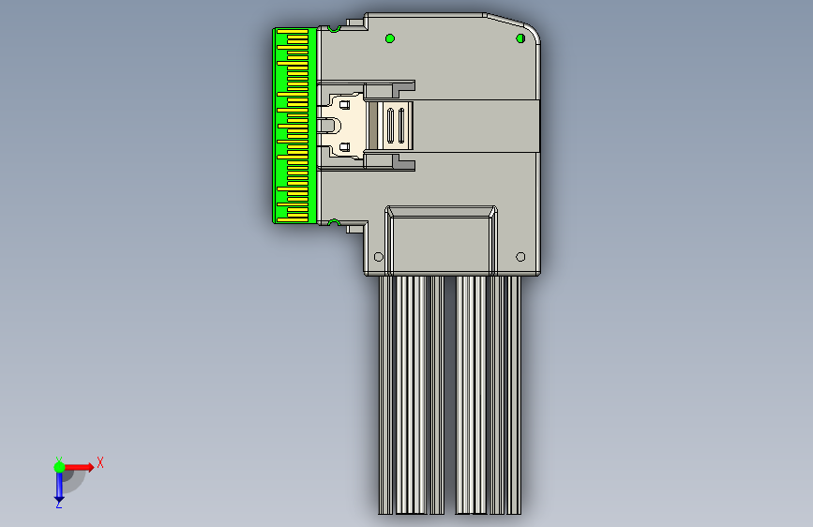Select the right cable bundle below housing
This screenshot has width=813, height=527.
[x=488, y=396]
